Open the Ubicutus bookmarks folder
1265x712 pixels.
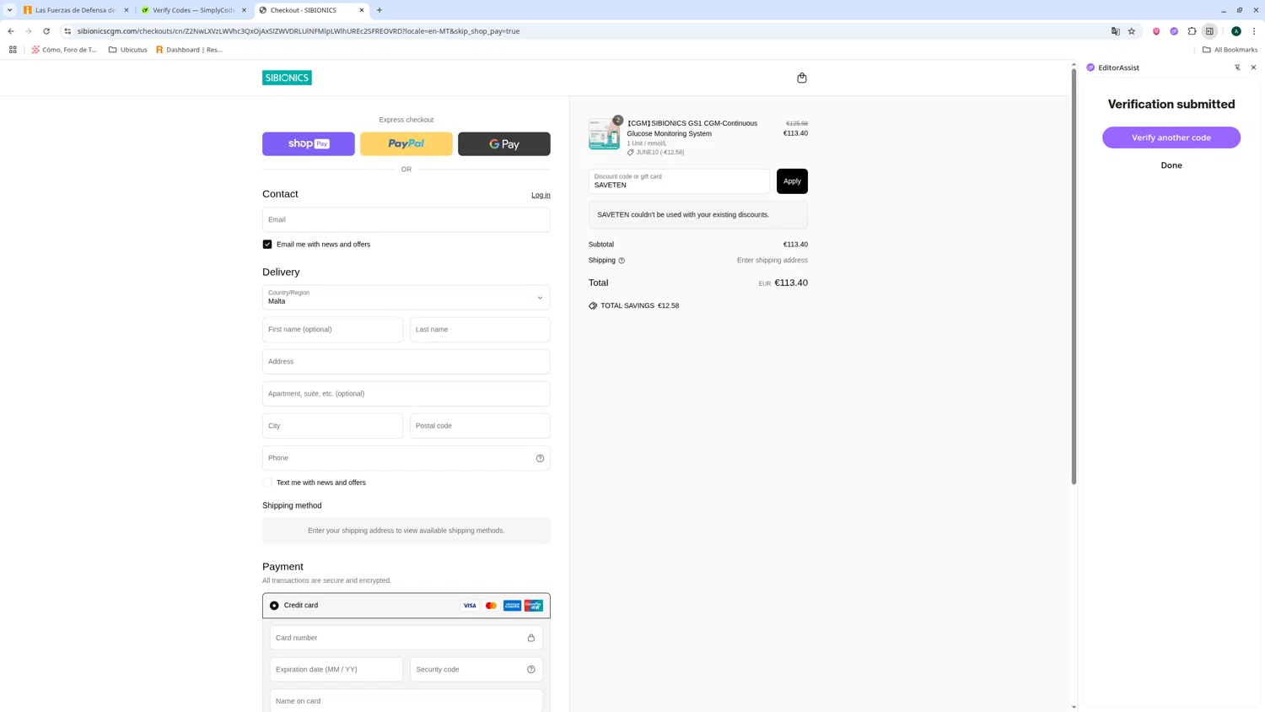(x=128, y=50)
